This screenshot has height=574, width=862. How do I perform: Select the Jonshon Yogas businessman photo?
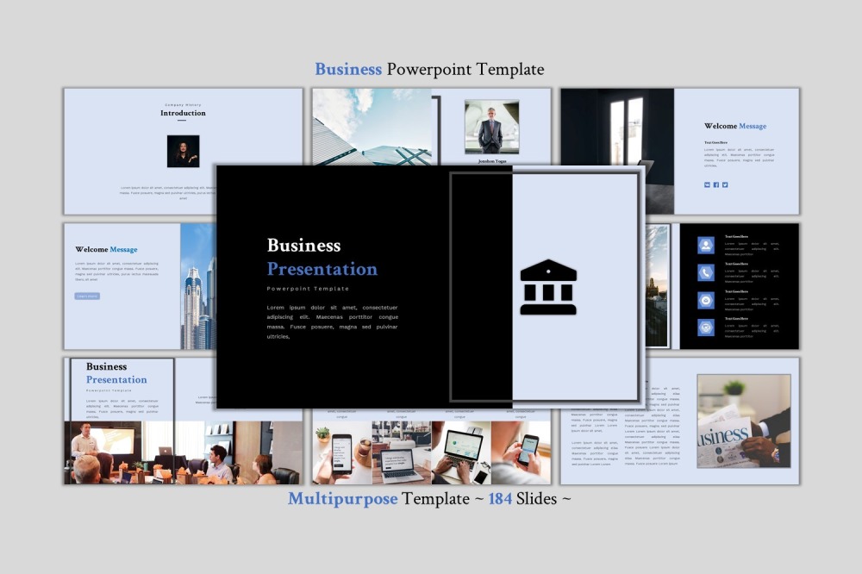point(491,127)
